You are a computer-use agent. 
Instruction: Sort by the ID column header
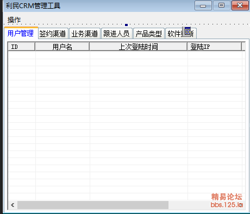(x=21, y=47)
